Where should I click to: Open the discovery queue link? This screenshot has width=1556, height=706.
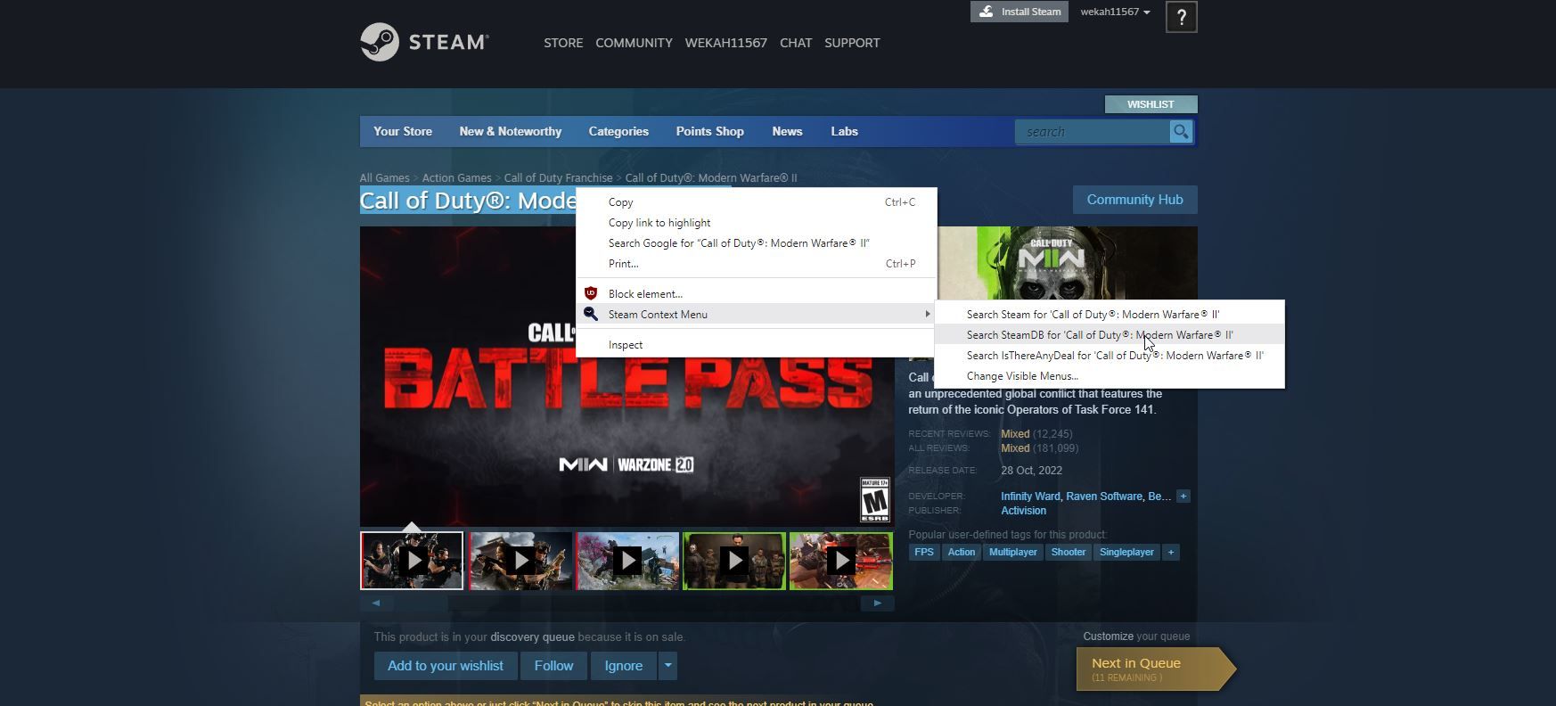532,637
